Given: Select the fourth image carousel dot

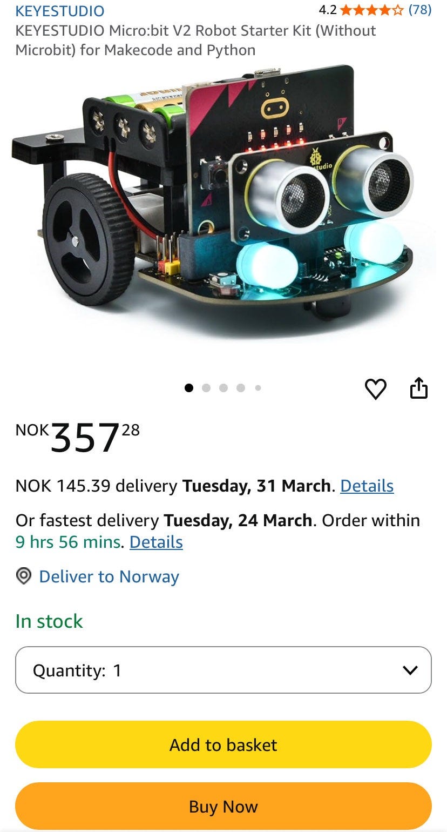Looking at the screenshot, I should (241, 388).
